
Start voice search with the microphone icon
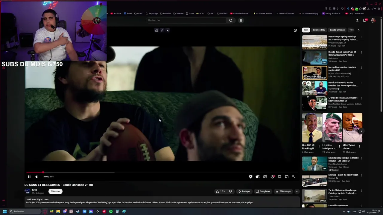[241, 20]
